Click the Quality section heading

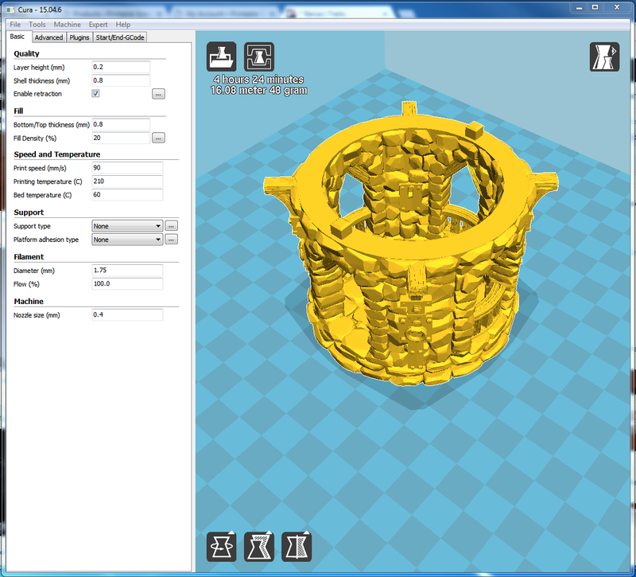27,53
